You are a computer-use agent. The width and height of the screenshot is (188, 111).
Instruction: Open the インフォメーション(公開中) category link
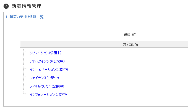coord(48,95)
